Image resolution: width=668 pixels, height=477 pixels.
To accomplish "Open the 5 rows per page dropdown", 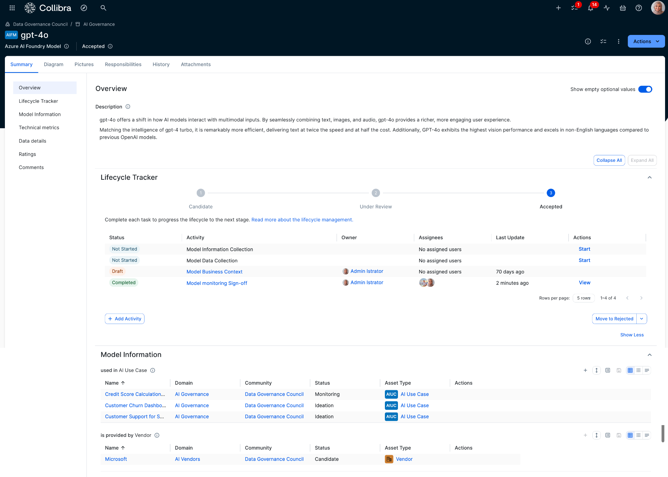I will pos(584,298).
